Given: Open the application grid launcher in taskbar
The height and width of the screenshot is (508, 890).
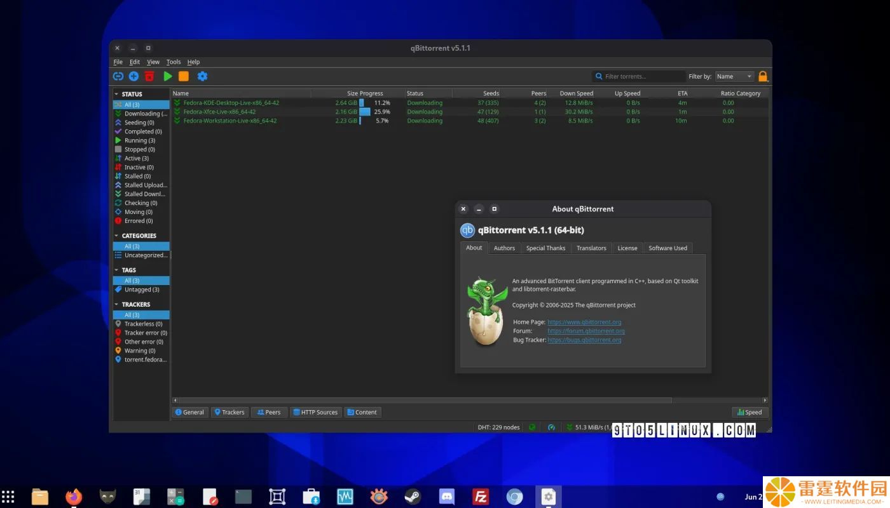Looking at the screenshot, I should coord(8,497).
